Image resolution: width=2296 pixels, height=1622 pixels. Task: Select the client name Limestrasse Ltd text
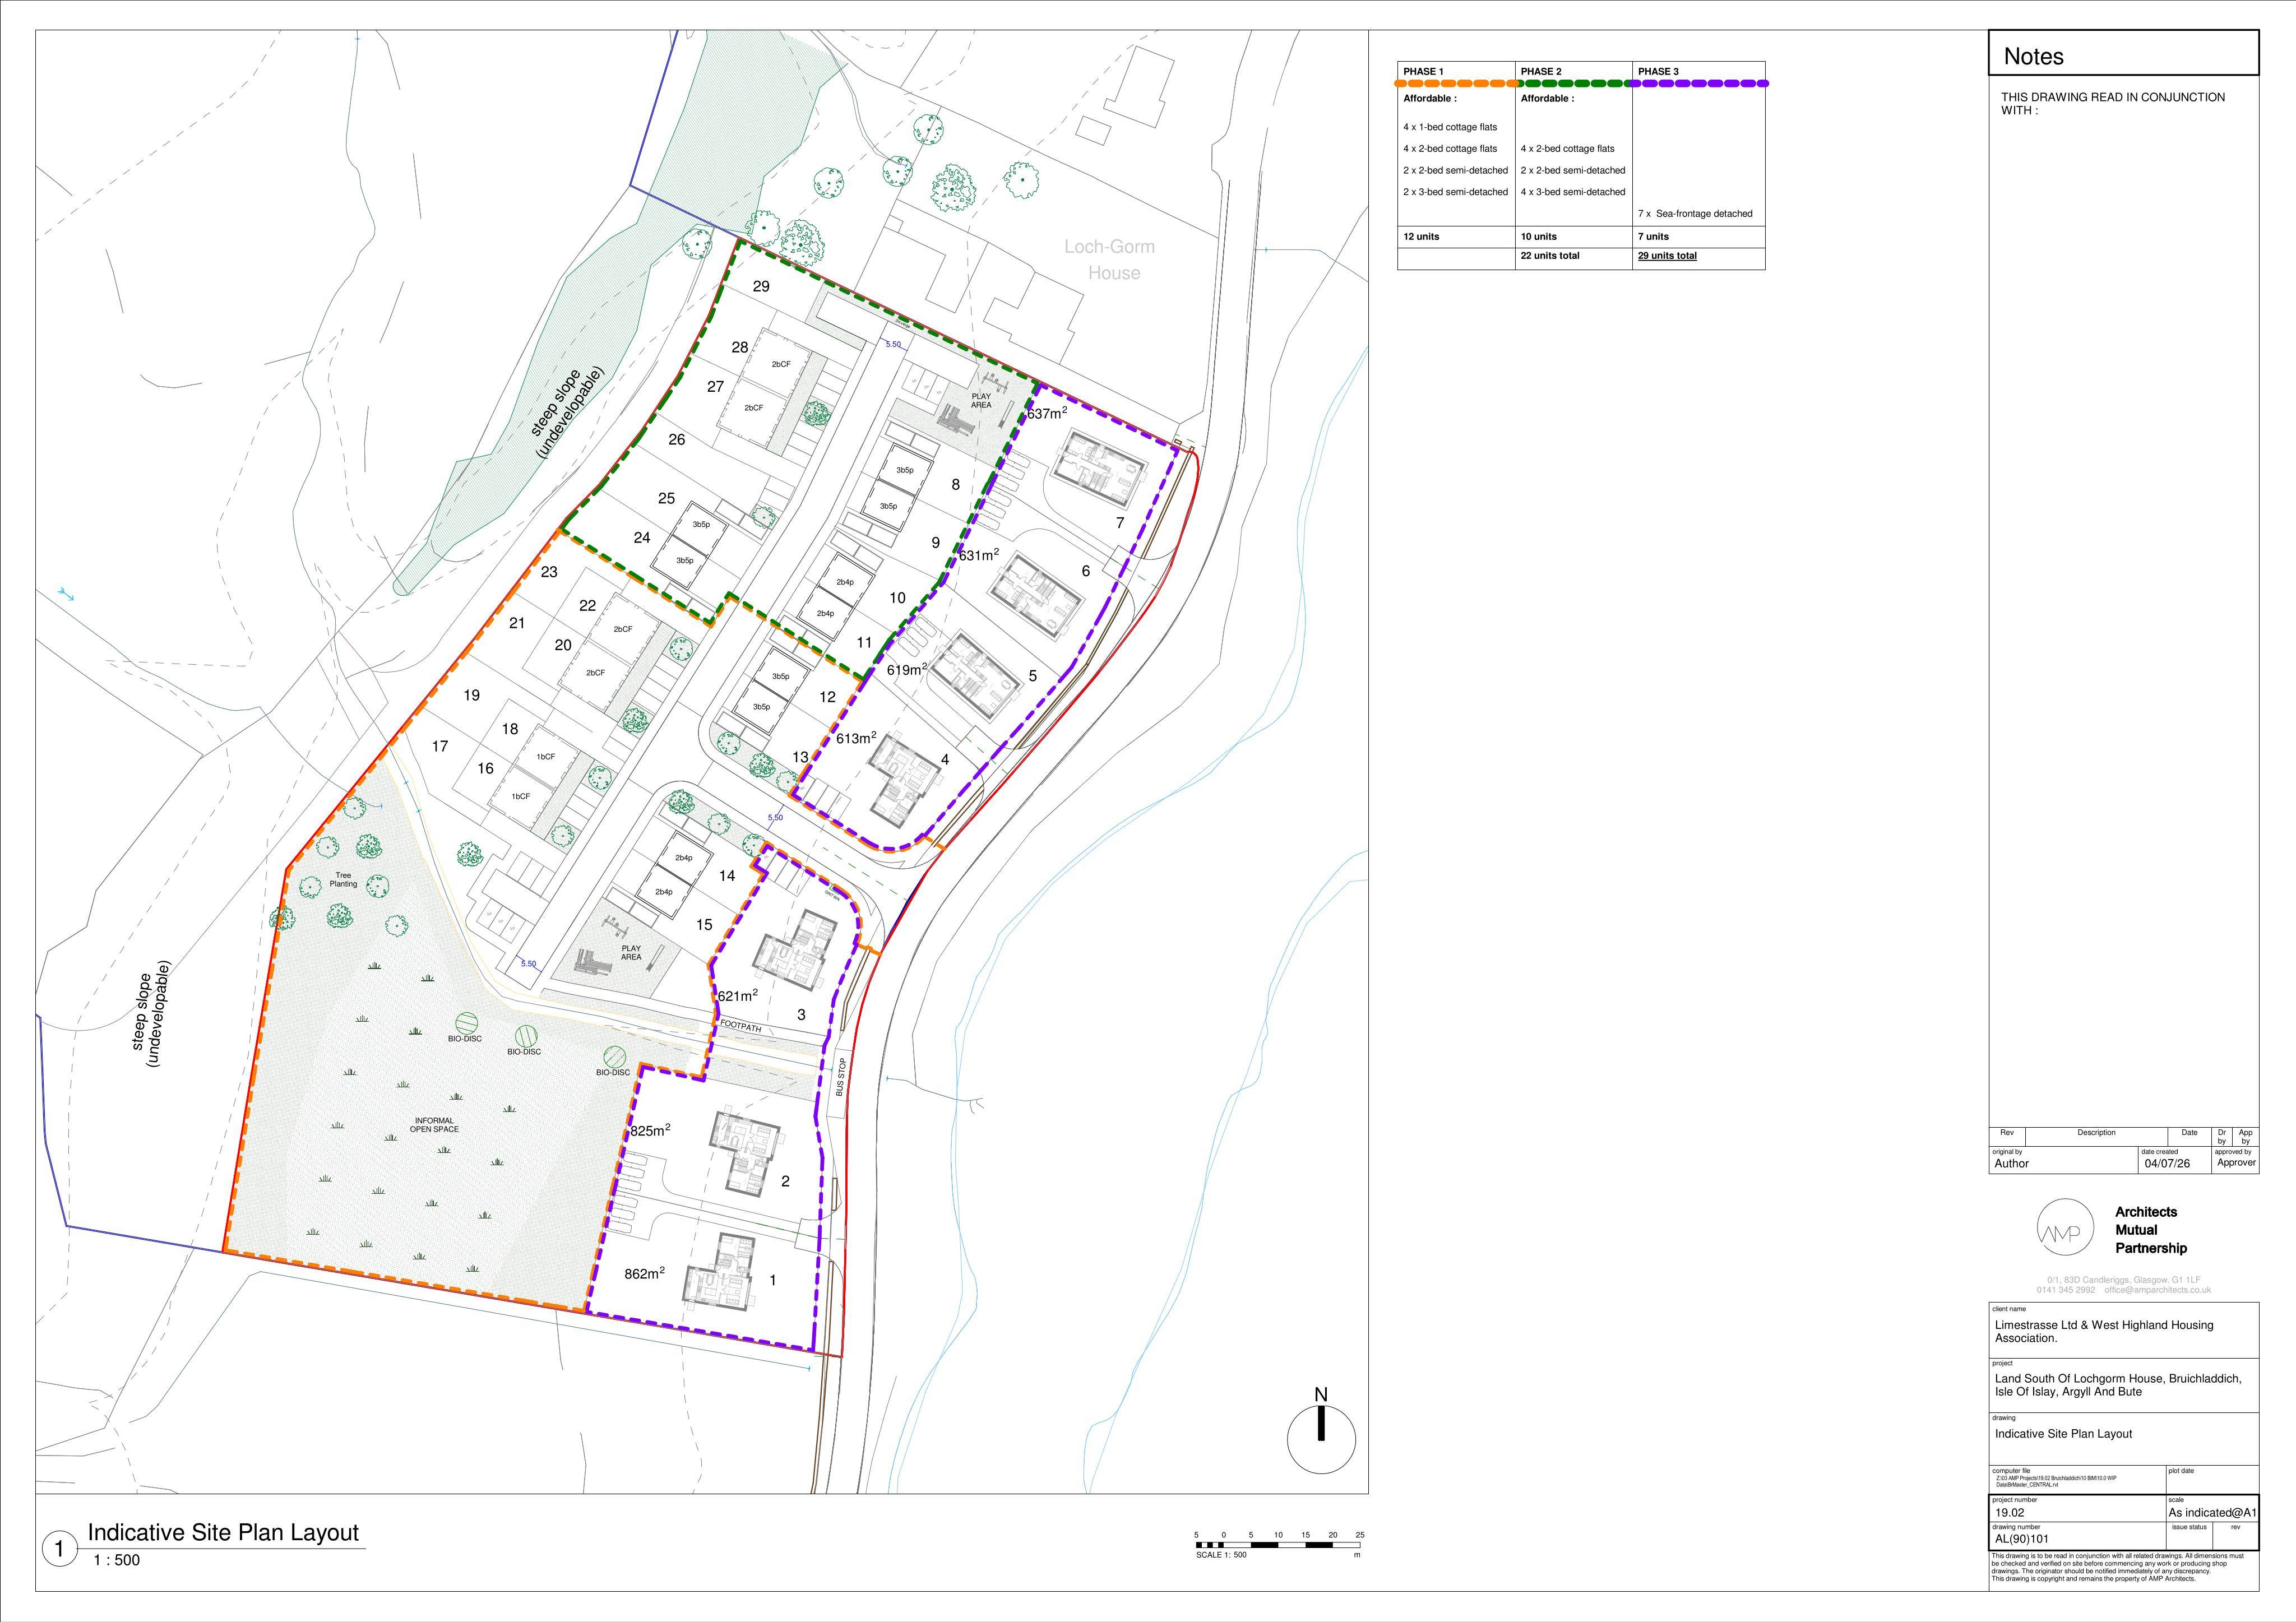pos(2104,1332)
